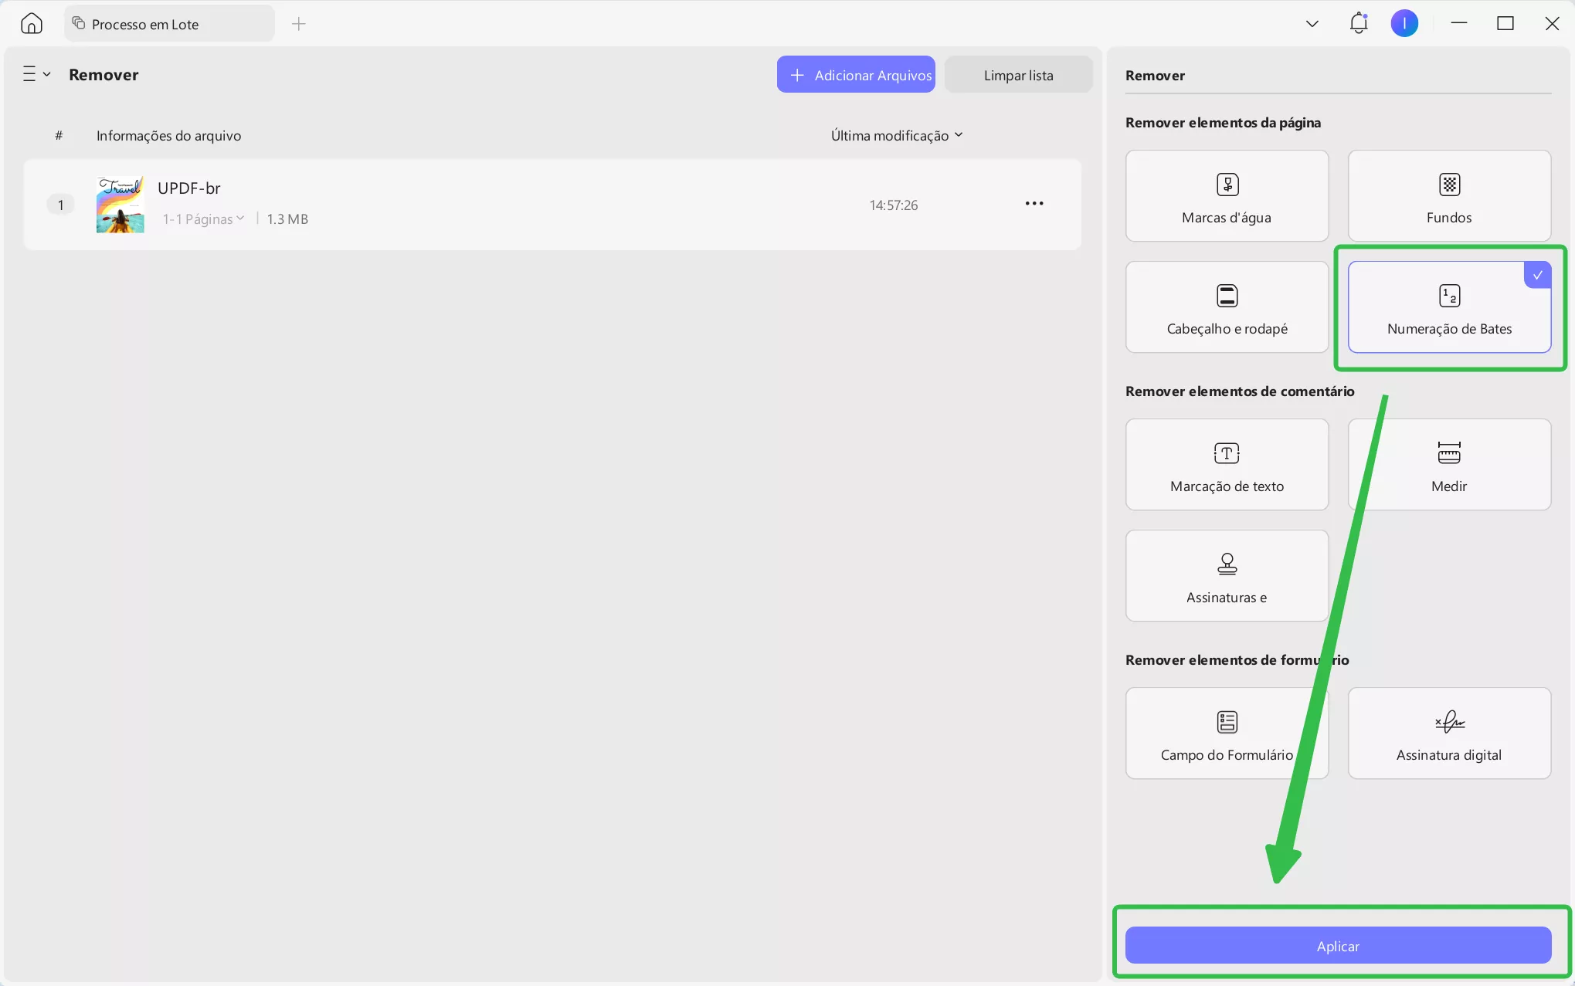This screenshot has width=1575, height=986.
Task: Select the Fundos removal option
Action: [x=1448, y=196]
